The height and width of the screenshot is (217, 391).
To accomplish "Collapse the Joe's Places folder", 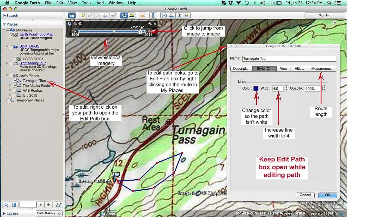I will (7, 75).
